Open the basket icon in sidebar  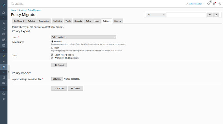pos(4,94)
